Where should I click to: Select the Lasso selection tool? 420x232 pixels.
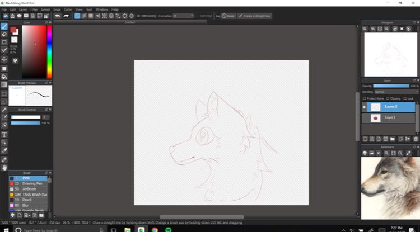(4, 102)
